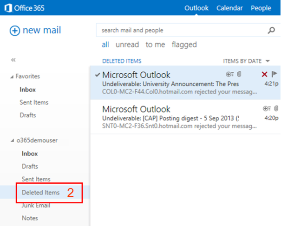Switch to Calendar in top navigation
Viewport: 281px width, 226px height.
click(x=229, y=8)
